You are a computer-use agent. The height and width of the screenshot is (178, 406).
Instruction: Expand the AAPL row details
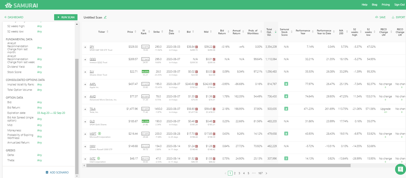coord(85,84)
